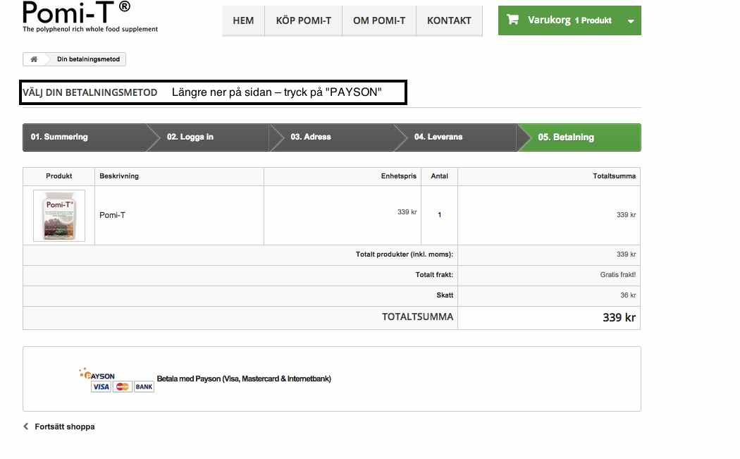Open the HEM menu item
This screenshot has width=740, height=459.
tap(243, 20)
